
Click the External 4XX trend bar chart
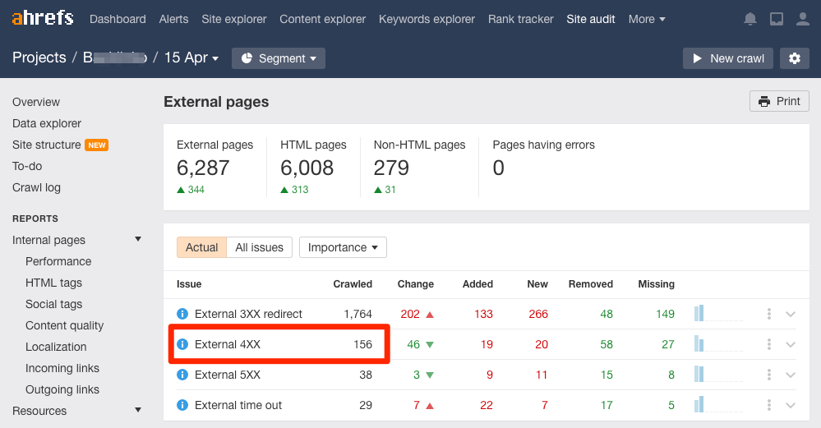pos(717,344)
